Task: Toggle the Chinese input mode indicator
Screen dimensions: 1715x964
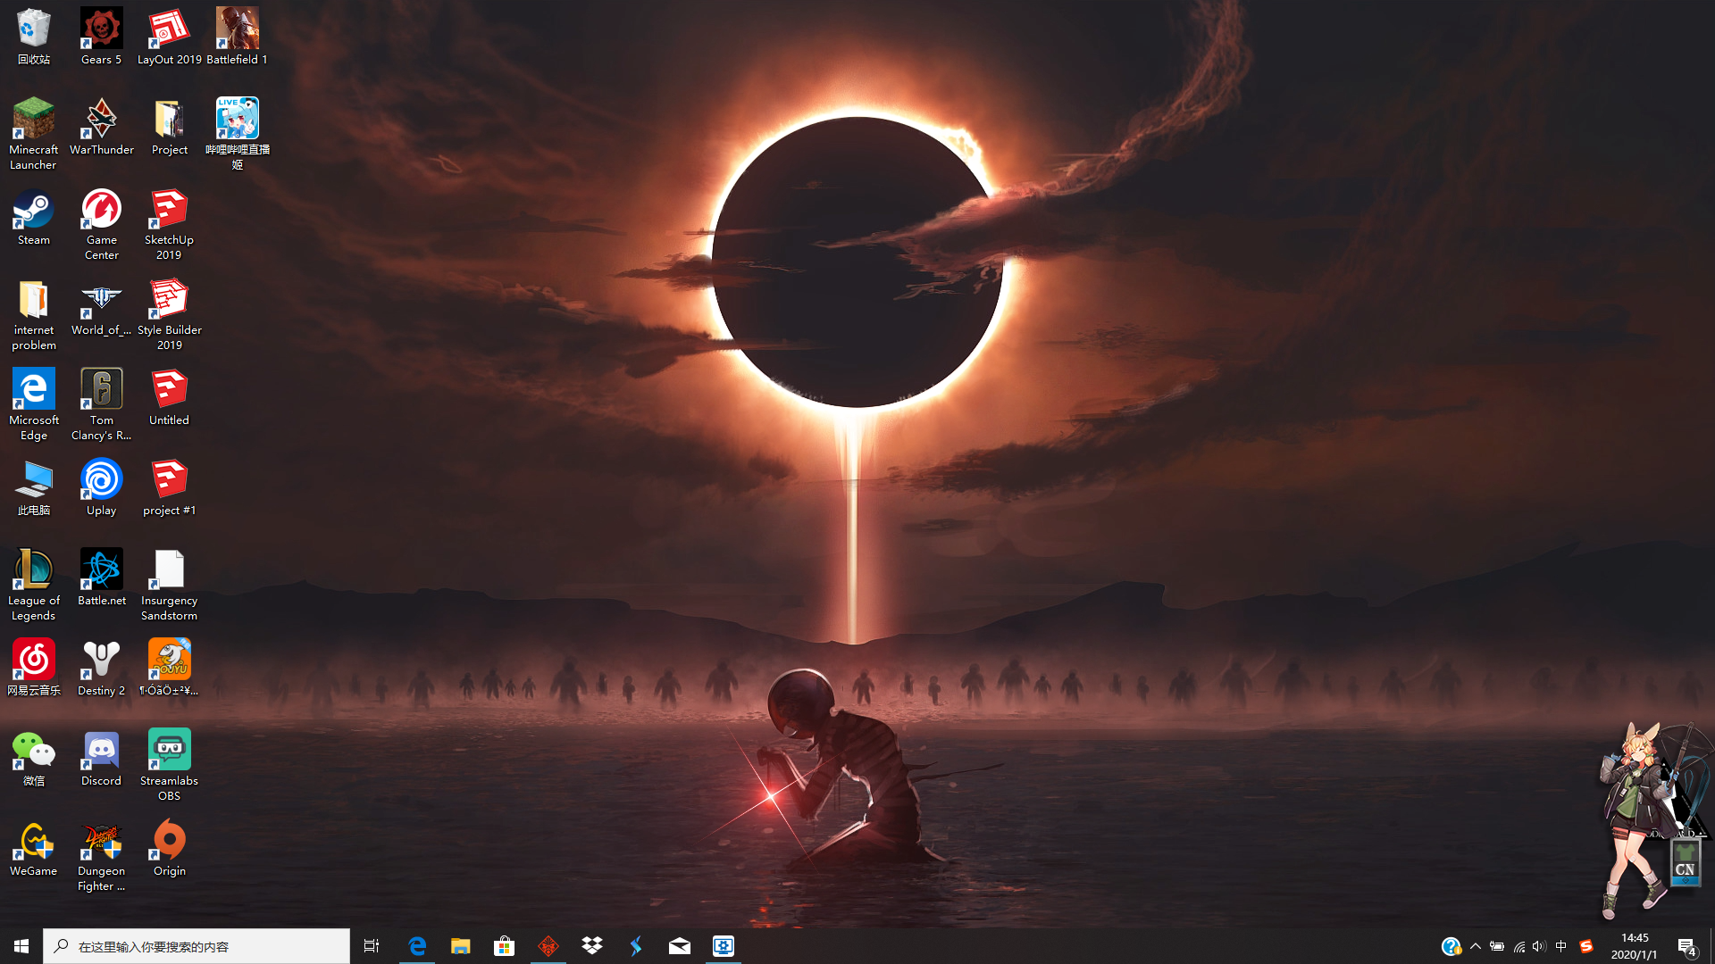Action: (x=1561, y=946)
